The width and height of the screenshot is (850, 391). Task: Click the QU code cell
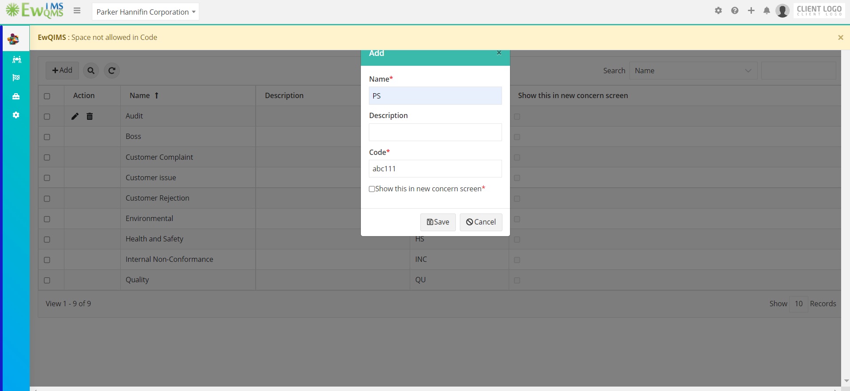pos(459,280)
